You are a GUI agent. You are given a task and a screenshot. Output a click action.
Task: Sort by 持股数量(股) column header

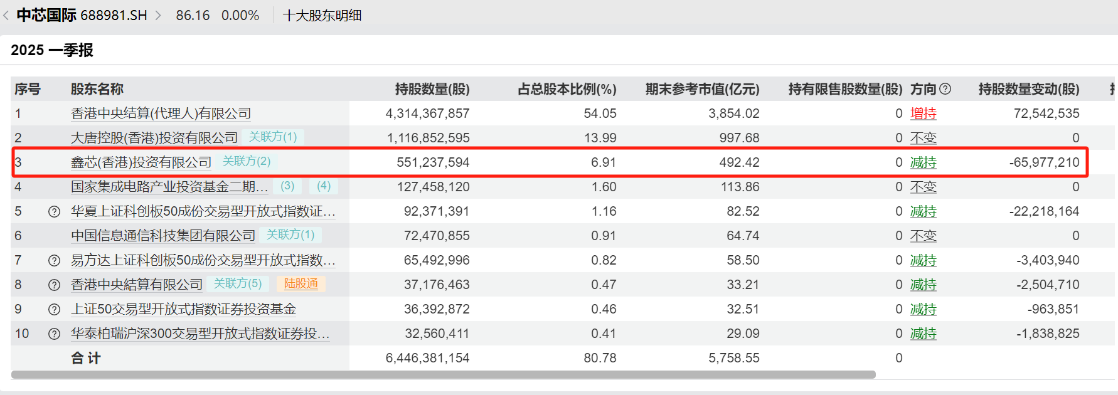pos(432,89)
